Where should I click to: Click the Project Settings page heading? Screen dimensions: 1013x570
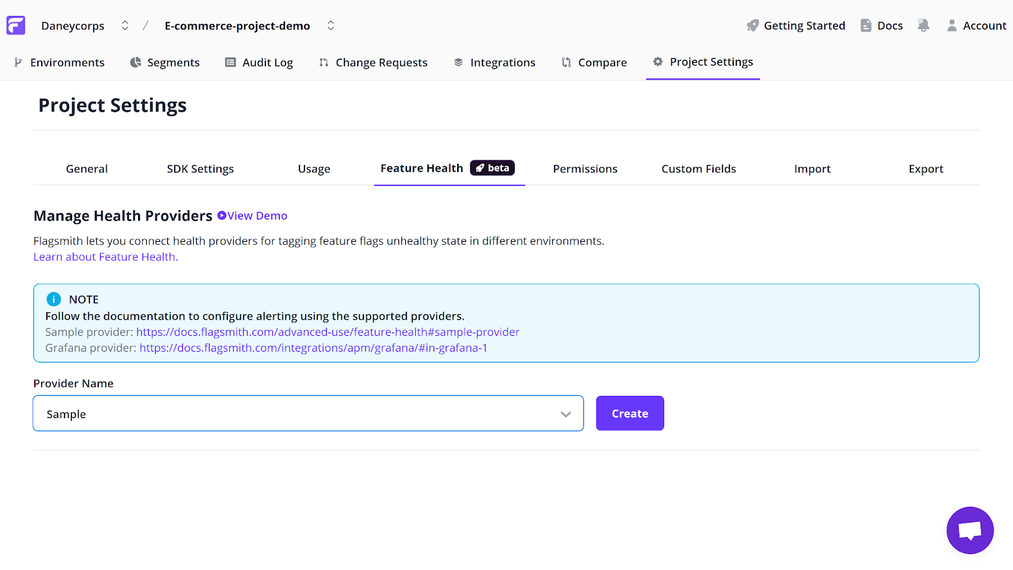[113, 105]
